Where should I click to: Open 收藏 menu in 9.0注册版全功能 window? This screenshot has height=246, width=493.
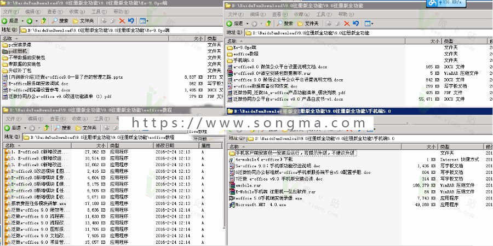coord(301,14)
